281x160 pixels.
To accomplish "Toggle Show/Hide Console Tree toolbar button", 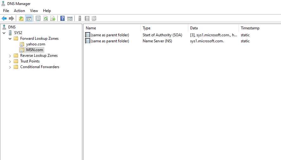I will (x=29, y=18).
